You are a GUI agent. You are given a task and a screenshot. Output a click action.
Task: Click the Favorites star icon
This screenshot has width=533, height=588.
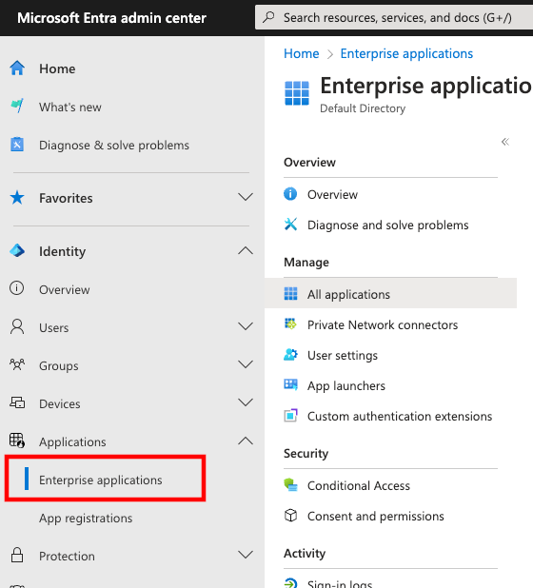tap(17, 198)
